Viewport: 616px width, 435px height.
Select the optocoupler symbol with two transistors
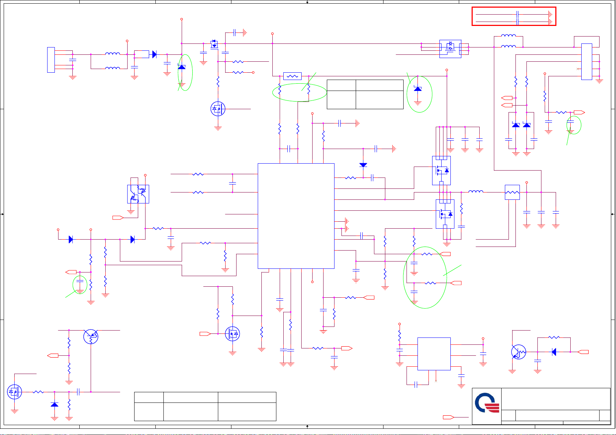tap(138, 194)
